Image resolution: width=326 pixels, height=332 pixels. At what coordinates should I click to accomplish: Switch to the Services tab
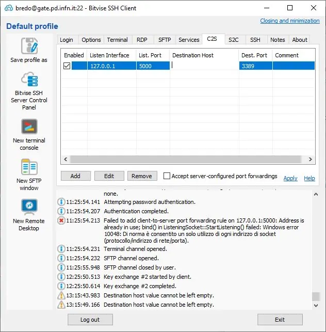[x=189, y=40]
